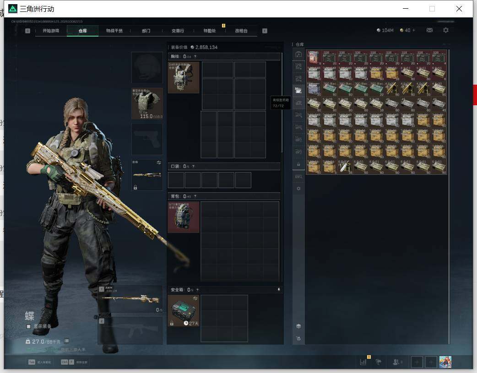Select the 仓库 tab
477x373 pixels.
[83, 31]
